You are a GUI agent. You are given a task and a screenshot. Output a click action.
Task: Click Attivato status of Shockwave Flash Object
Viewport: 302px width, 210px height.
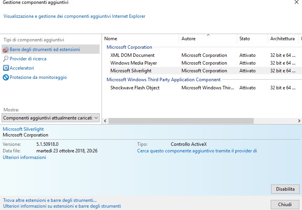click(x=247, y=87)
